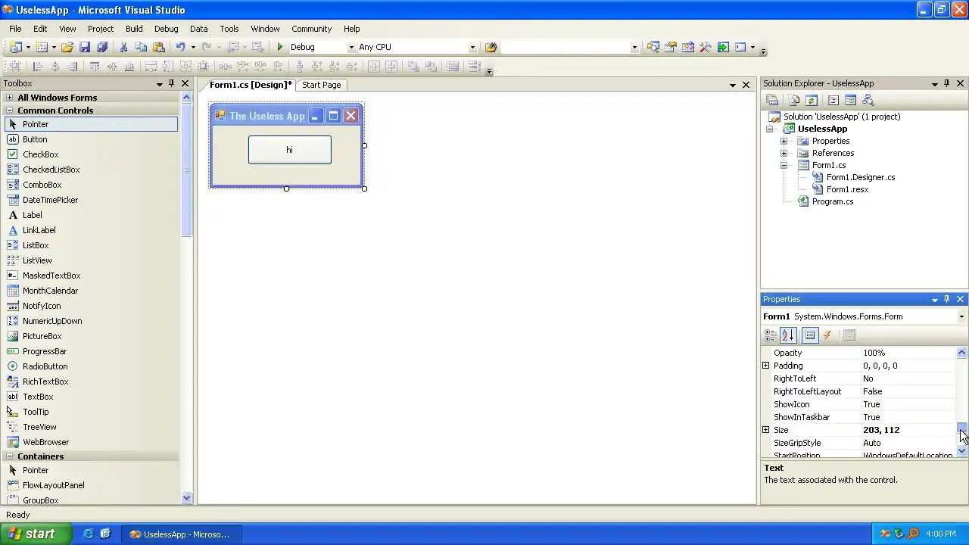Open the Properties Window toolbar icon

point(670,47)
